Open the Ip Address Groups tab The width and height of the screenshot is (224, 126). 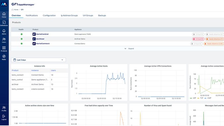click(x=69, y=16)
